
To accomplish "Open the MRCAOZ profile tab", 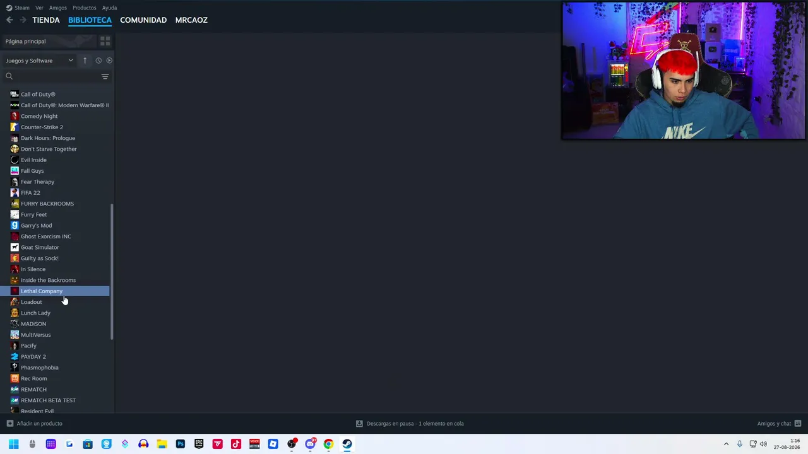I will [191, 20].
